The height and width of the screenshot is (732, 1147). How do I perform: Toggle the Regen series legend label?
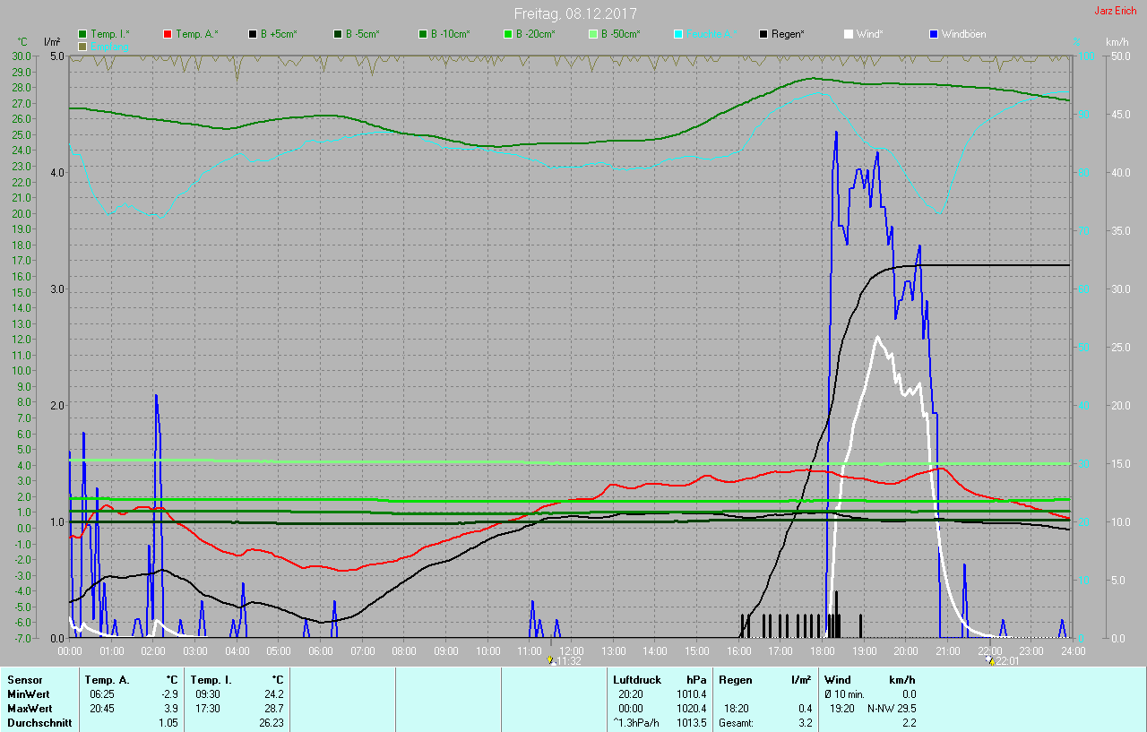(788, 34)
